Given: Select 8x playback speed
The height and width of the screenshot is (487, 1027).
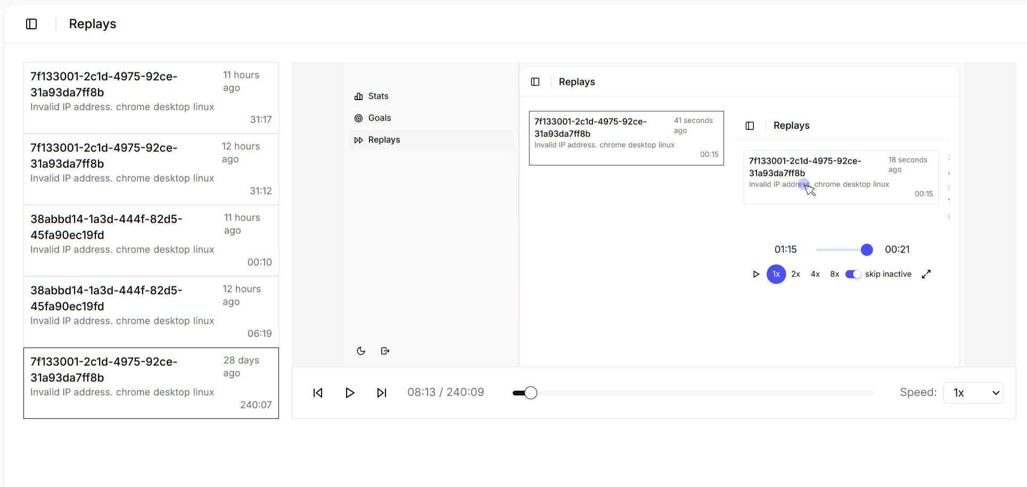Looking at the screenshot, I should 834,274.
